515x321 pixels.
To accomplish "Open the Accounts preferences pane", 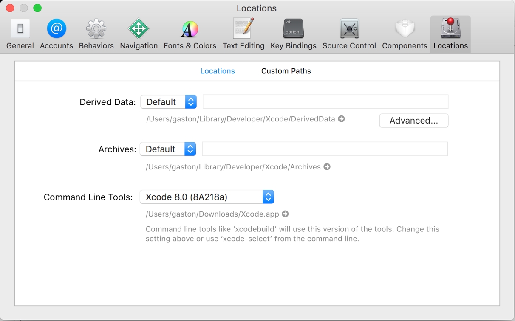I will tap(56, 34).
